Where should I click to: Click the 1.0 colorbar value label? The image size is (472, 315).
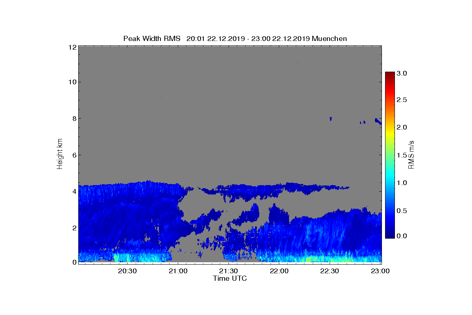tap(402, 183)
